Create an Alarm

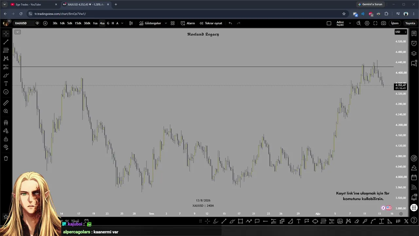click(x=188, y=23)
